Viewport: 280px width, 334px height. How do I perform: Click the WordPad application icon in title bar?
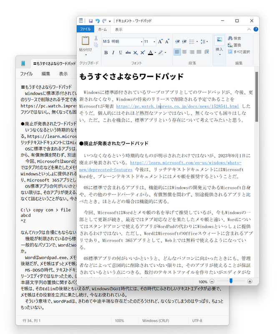tap(81, 20)
